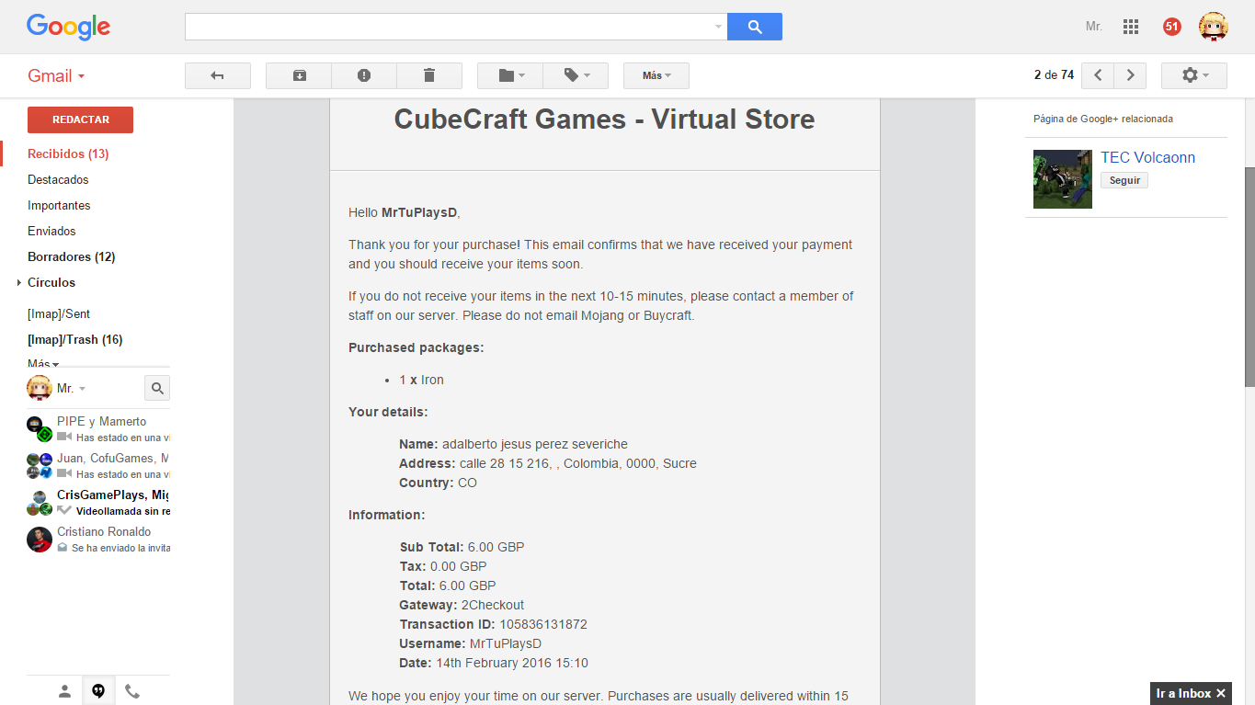1255x705 pixels.
Task: Click the REDACTAR compose button
Action: [80, 119]
